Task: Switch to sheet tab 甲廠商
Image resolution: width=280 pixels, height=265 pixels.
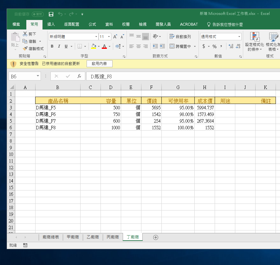Action: 73,237
